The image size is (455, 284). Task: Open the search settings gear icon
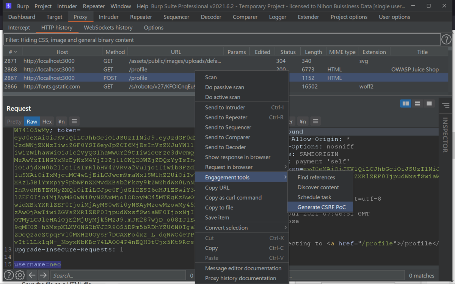click(20, 275)
